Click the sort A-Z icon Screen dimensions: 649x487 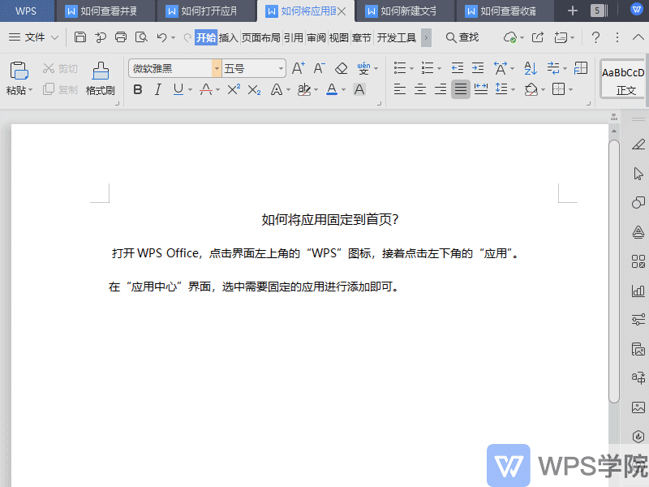pos(531,68)
